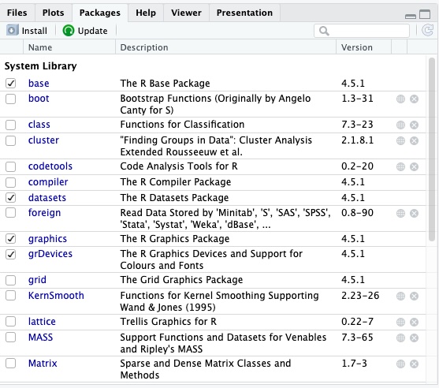Uncheck the base package checkbox
Screen dimensions: 439x388
pyautogui.click(x=10, y=84)
